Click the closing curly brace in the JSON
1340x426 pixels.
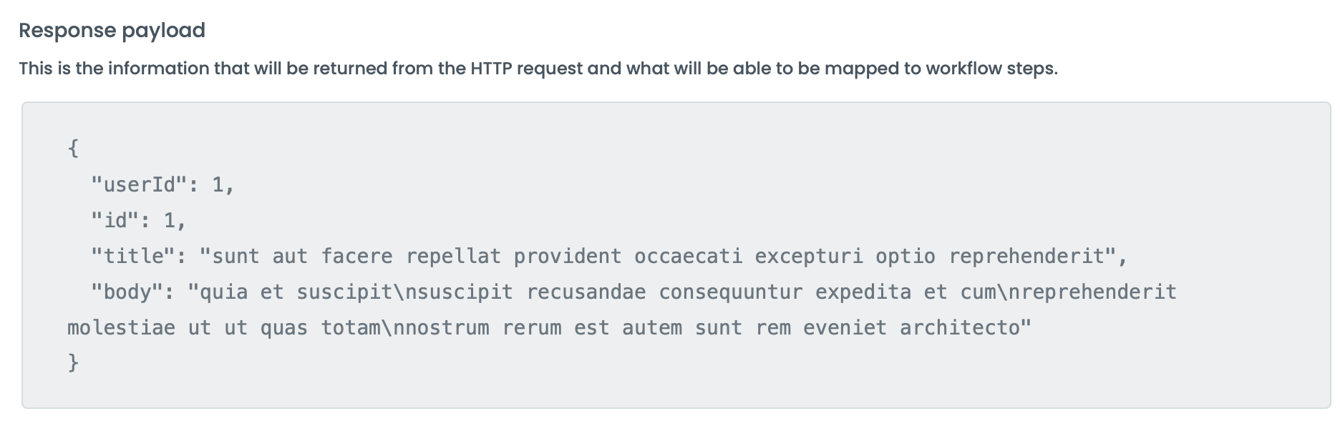pos(73,363)
